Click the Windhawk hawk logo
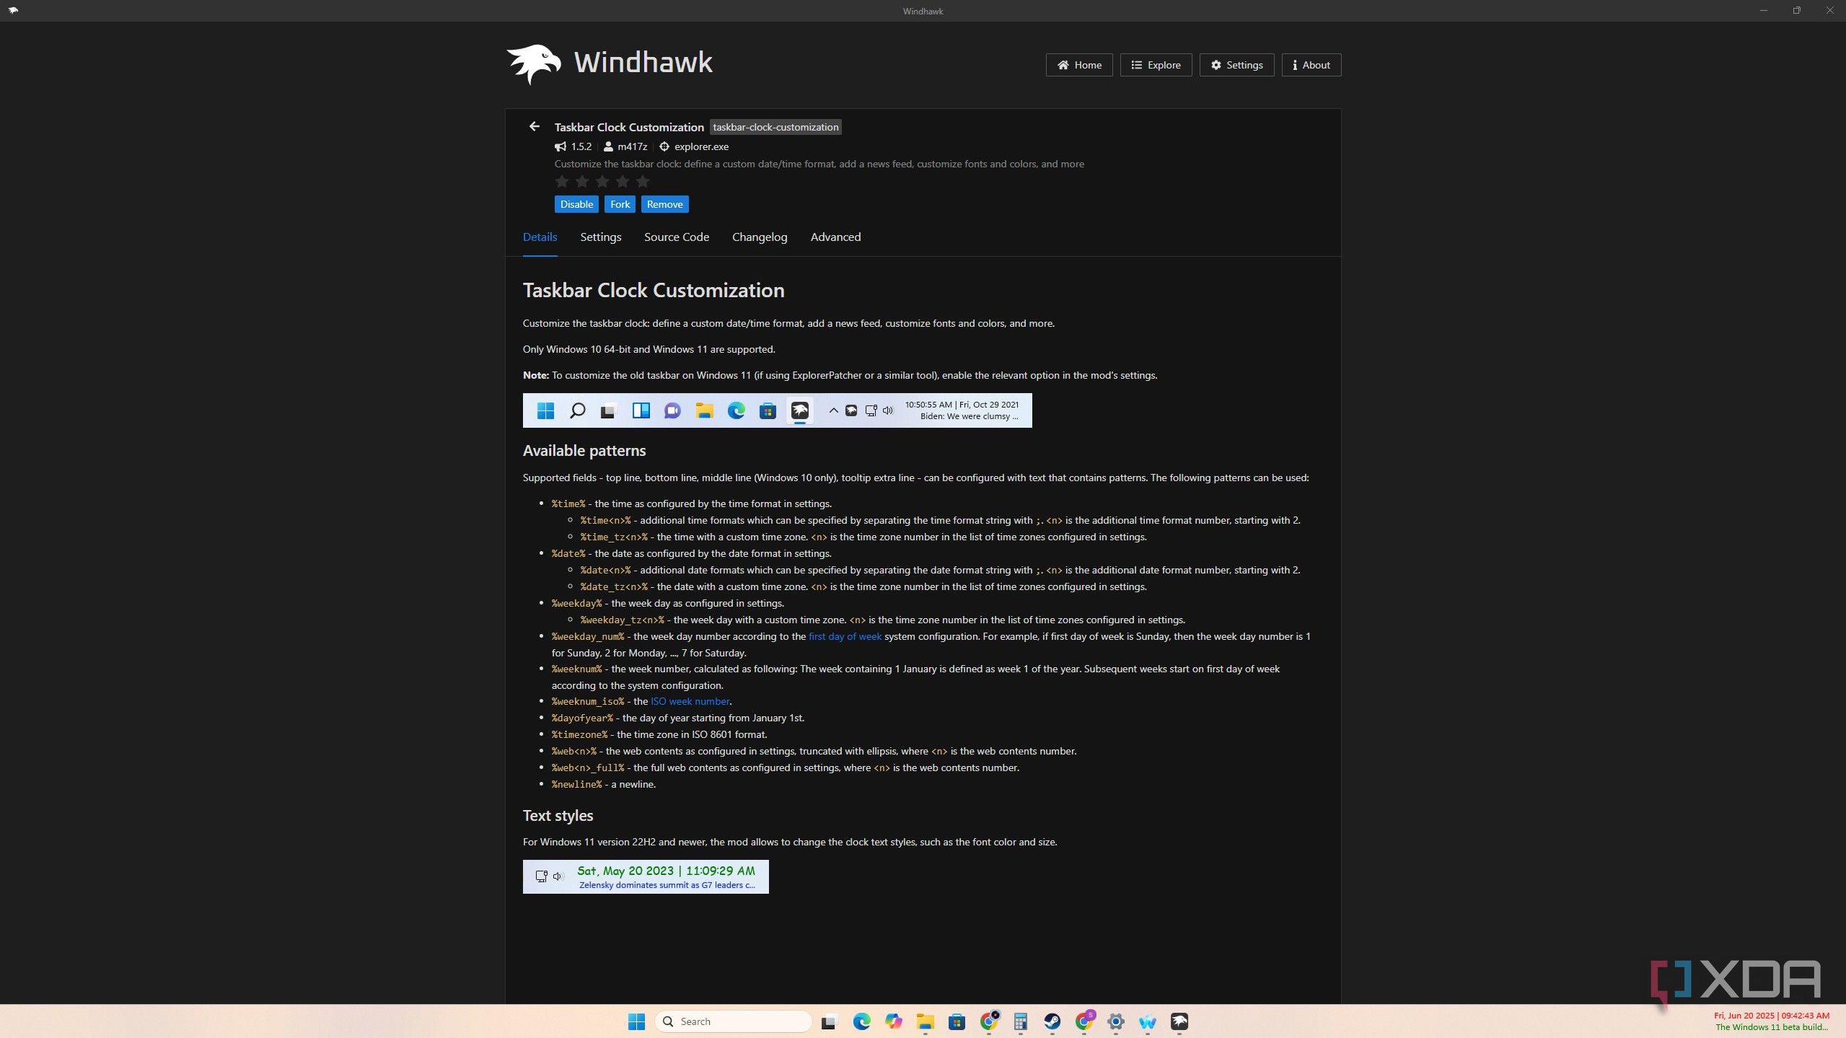Screen dimensions: 1846x1038 pos(534,64)
